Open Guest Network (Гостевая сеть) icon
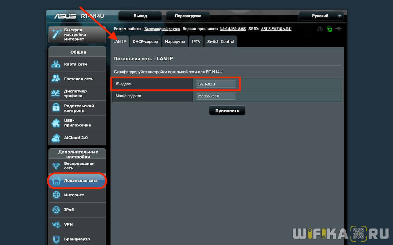 tap(56, 79)
